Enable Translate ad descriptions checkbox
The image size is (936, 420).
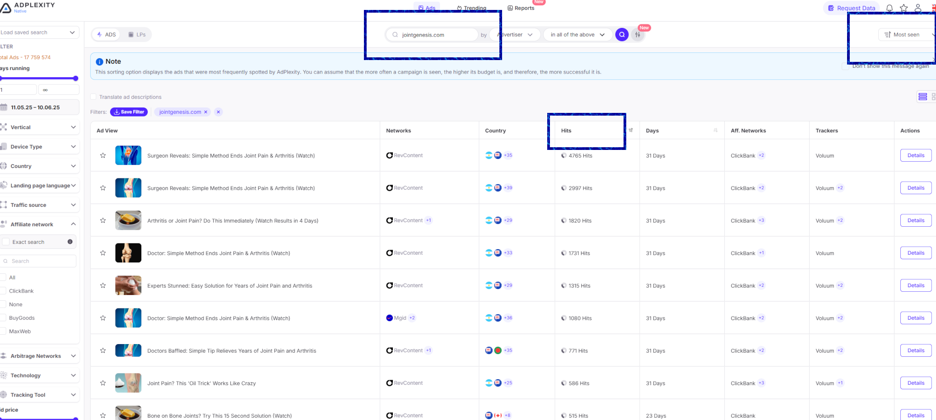tap(93, 97)
